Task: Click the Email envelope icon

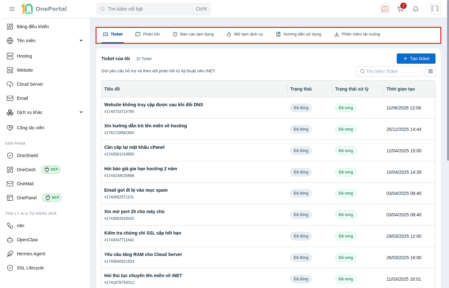Action: [10, 98]
